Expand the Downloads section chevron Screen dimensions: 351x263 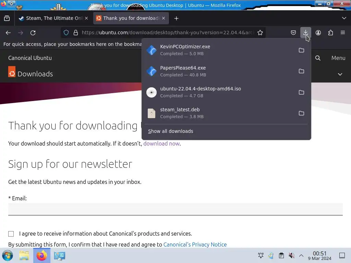pos(340,74)
